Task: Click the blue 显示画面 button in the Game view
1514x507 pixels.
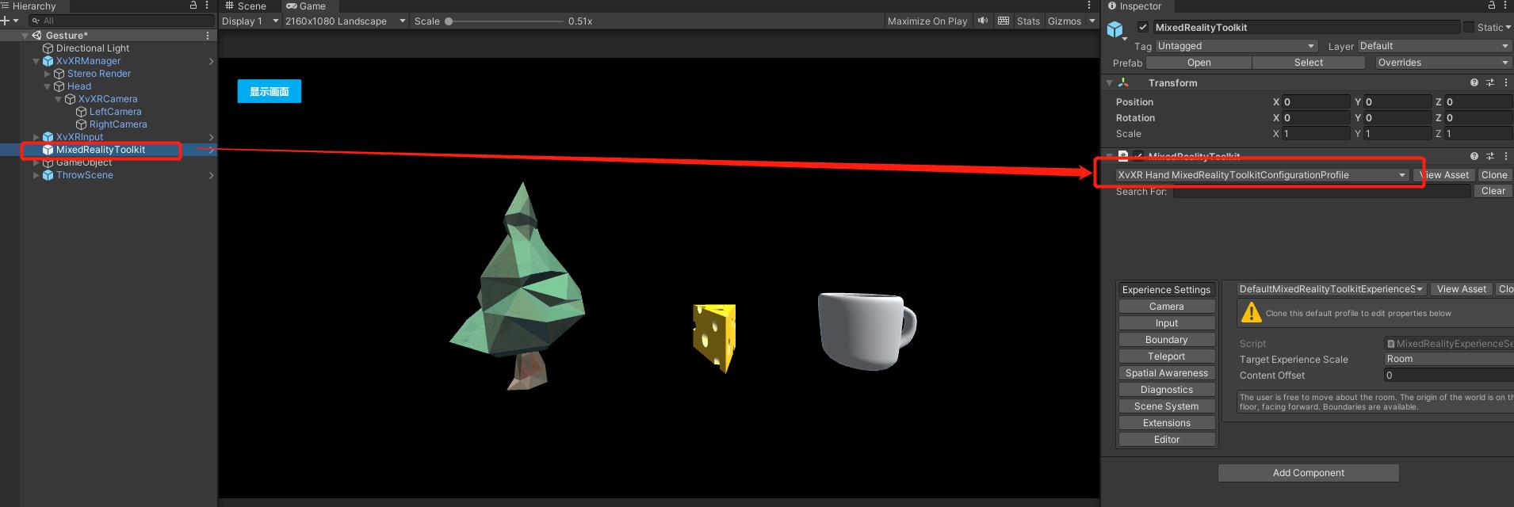Action: click(270, 91)
